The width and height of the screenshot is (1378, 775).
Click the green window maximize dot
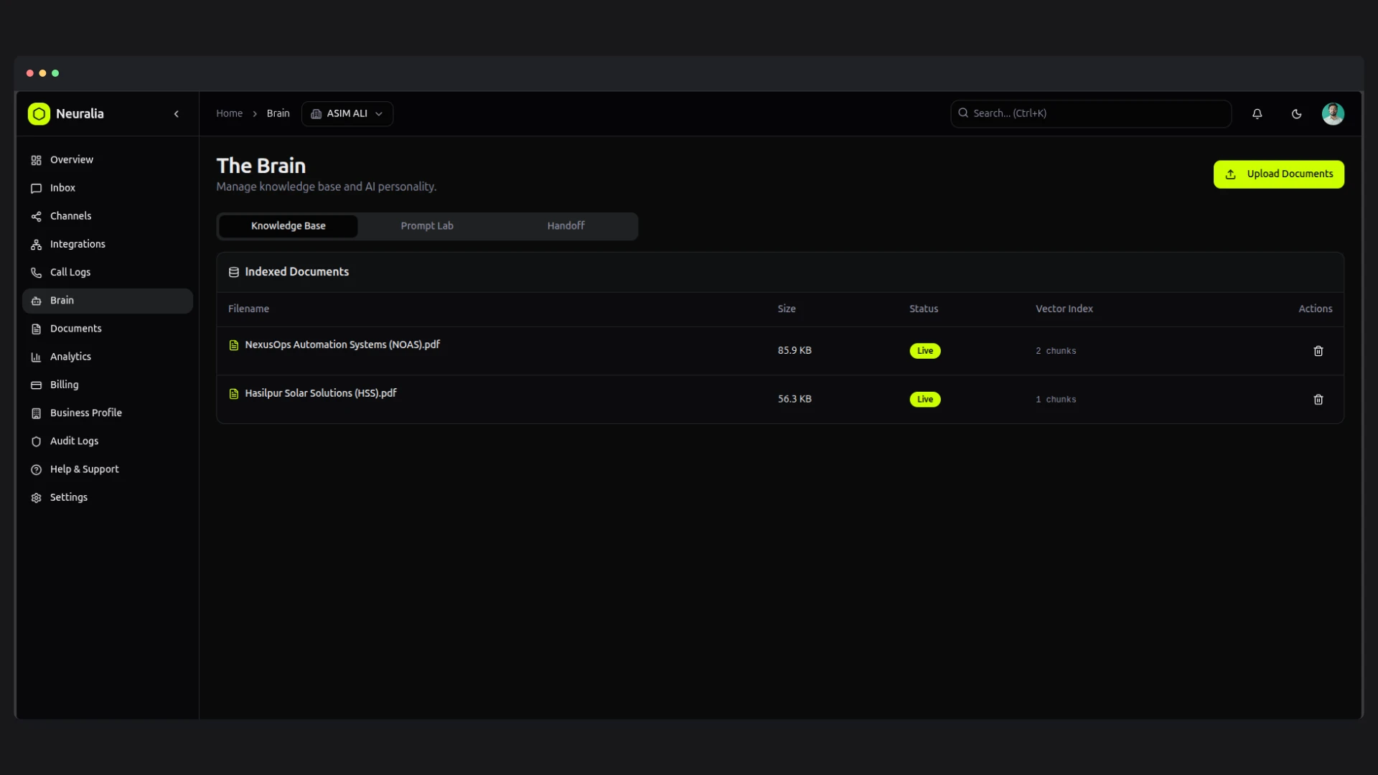pos(55,73)
